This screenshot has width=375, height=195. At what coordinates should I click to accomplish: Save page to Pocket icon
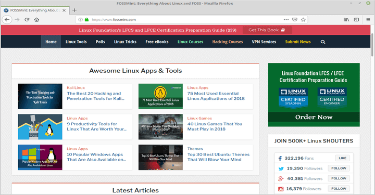tap(295, 20)
